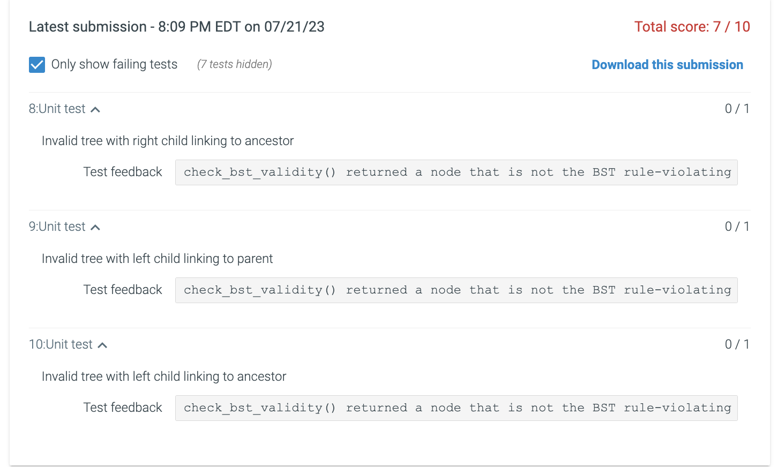Screen dimensions: 777x467
Task: Click the chevron icon next to 10:Unit test
Action: coord(102,344)
